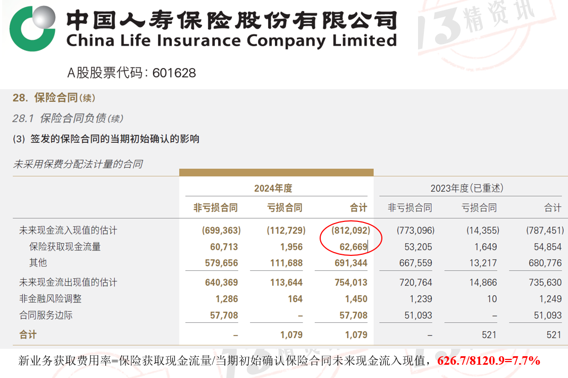The height and width of the screenshot is (378, 568).
Task: Click the value 735,630
Action: 545,282
